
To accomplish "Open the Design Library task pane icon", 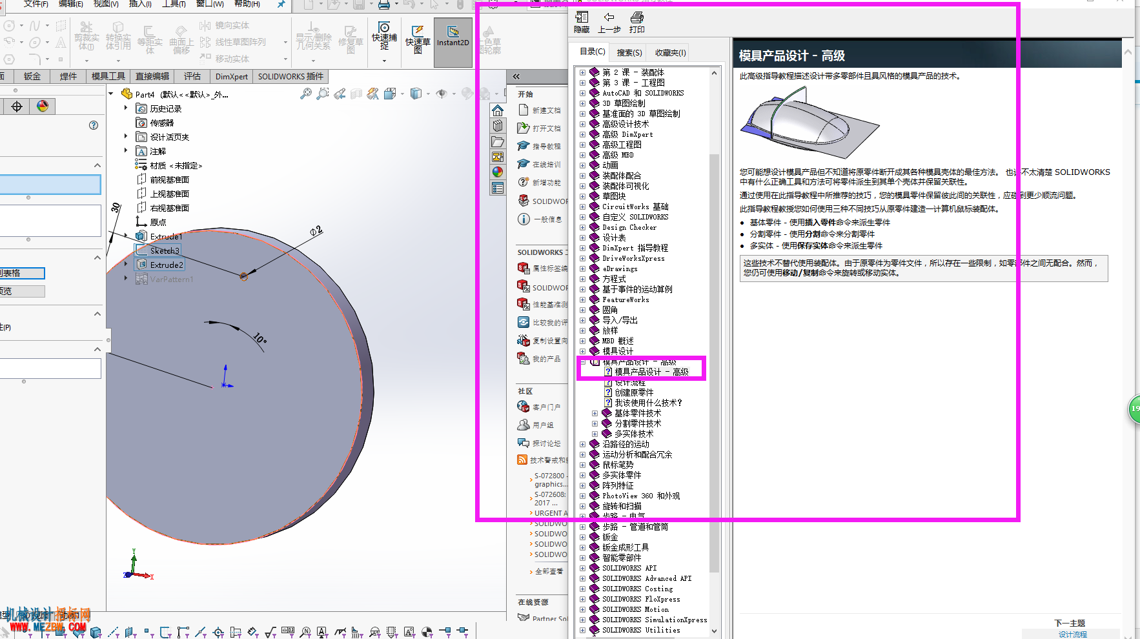I will [497, 126].
